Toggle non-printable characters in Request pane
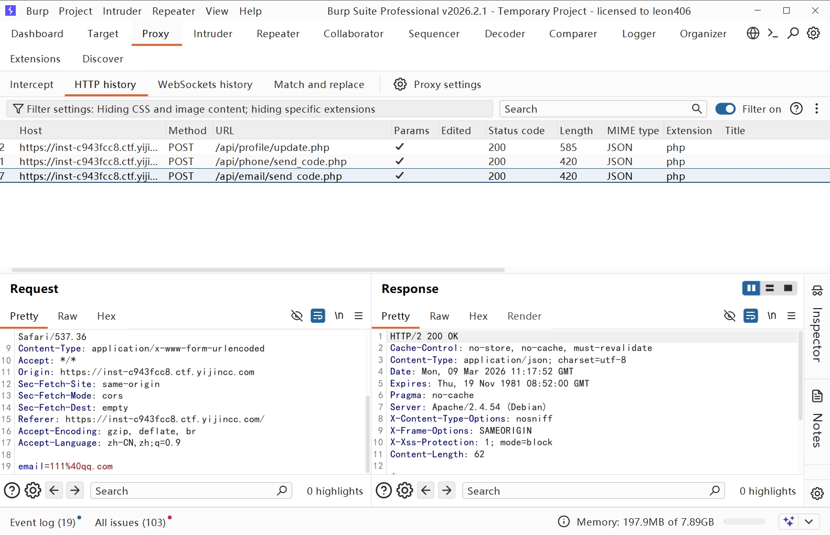The image size is (830, 535). pyautogui.click(x=339, y=315)
